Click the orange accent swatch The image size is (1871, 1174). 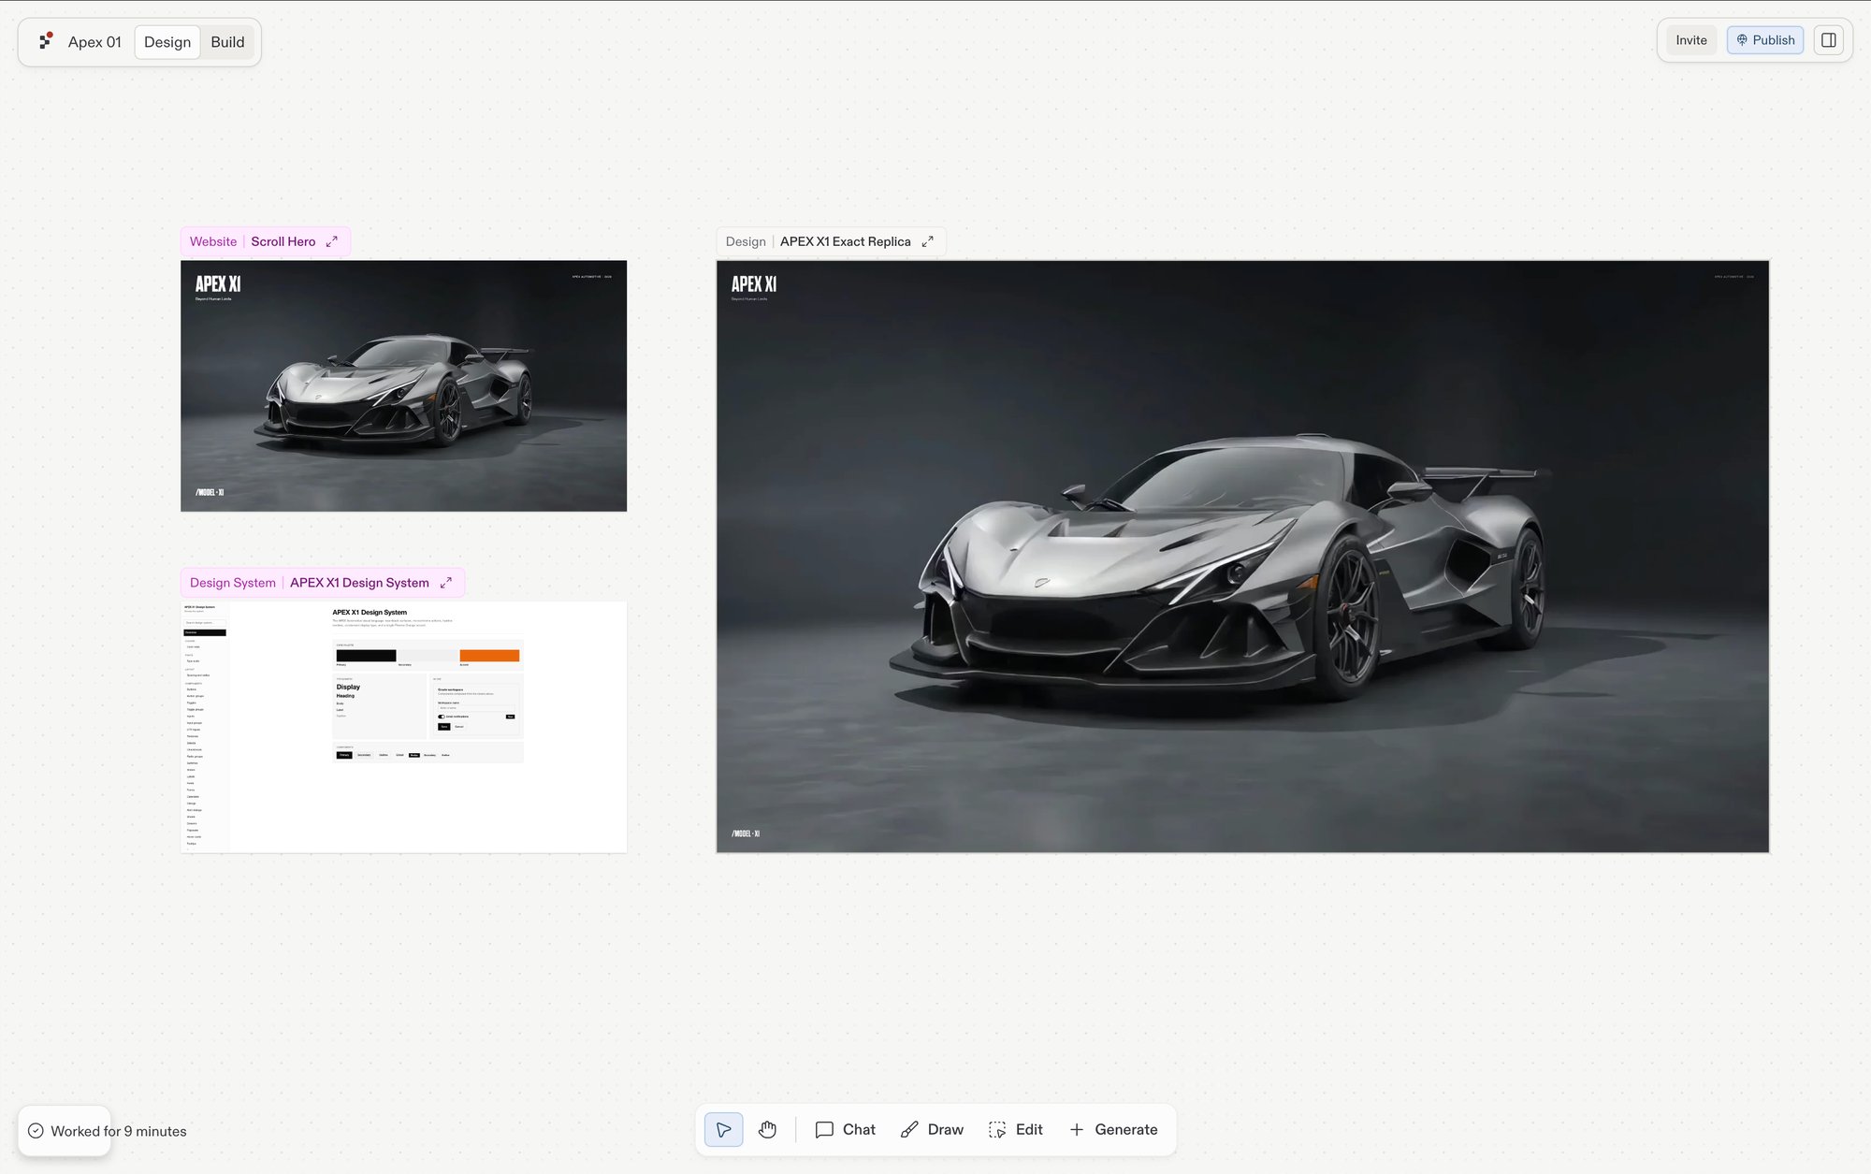coord(489,656)
